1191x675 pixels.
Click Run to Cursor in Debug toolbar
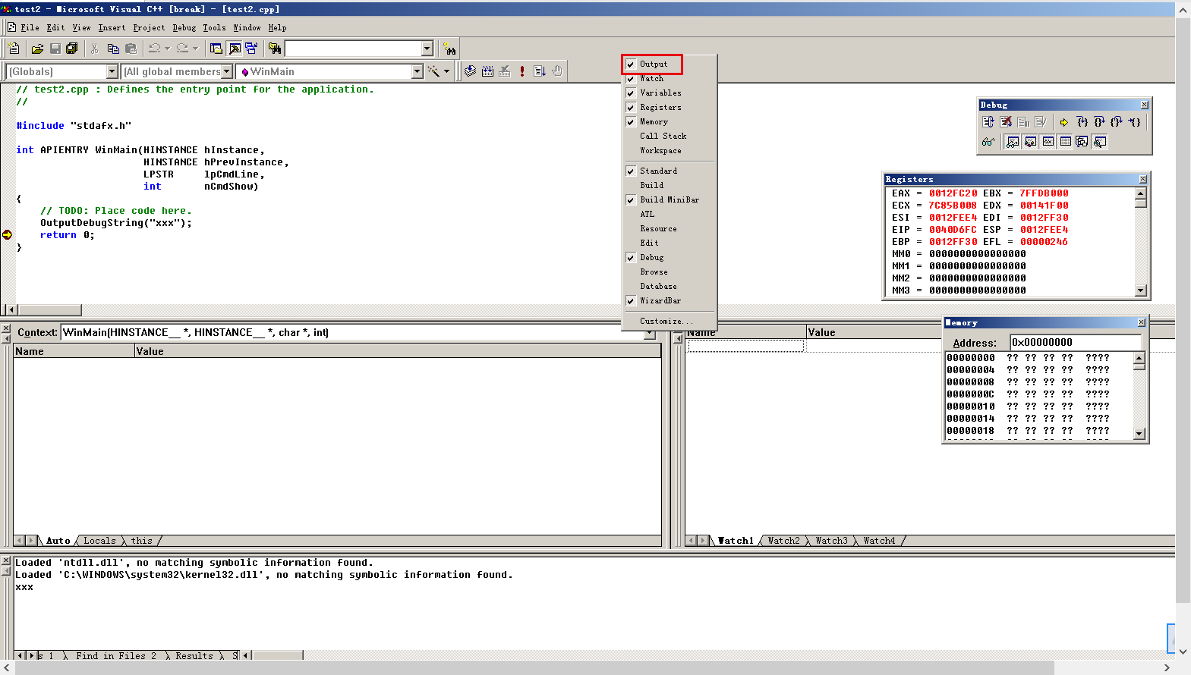tap(1134, 121)
